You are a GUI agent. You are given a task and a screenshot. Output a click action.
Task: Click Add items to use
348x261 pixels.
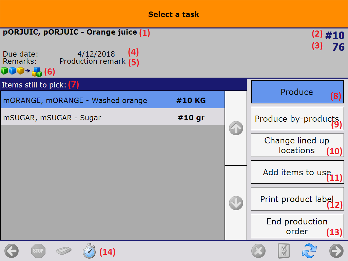[297, 172]
